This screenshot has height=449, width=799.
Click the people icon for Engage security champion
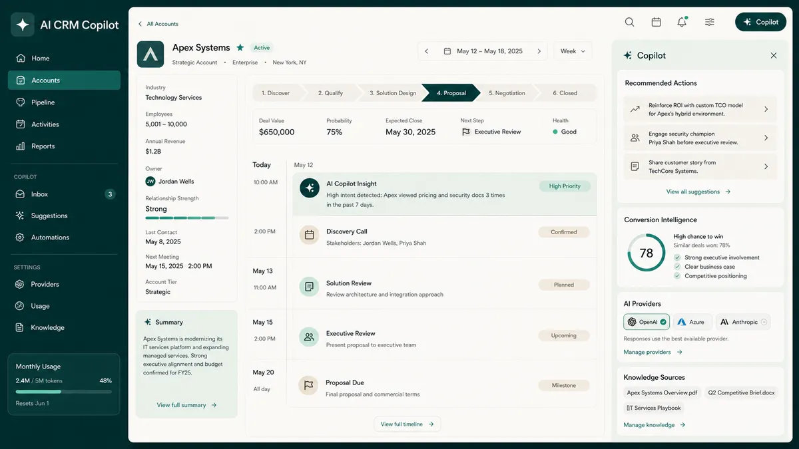635,138
